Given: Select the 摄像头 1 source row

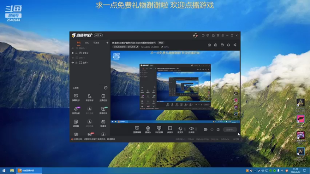Looking at the screenshot, I should tap(90, 48).
